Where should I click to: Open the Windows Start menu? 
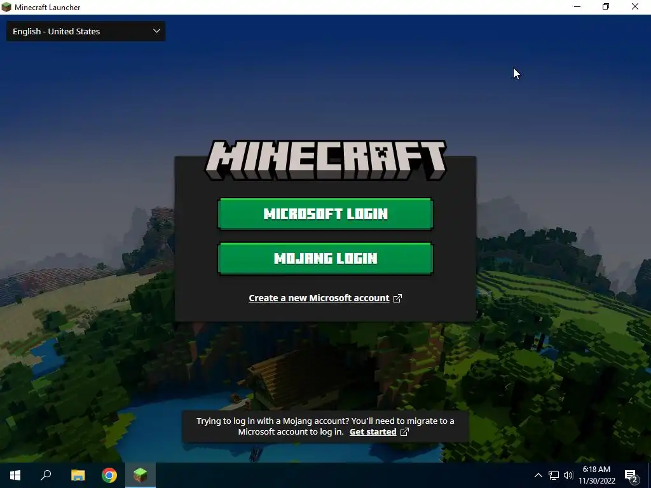click(15, 475)
